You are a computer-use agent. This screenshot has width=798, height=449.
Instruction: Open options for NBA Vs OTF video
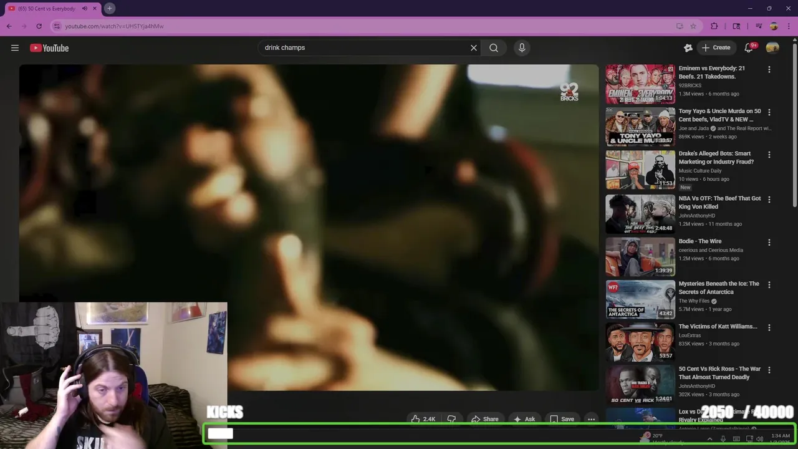pos(769,200)
